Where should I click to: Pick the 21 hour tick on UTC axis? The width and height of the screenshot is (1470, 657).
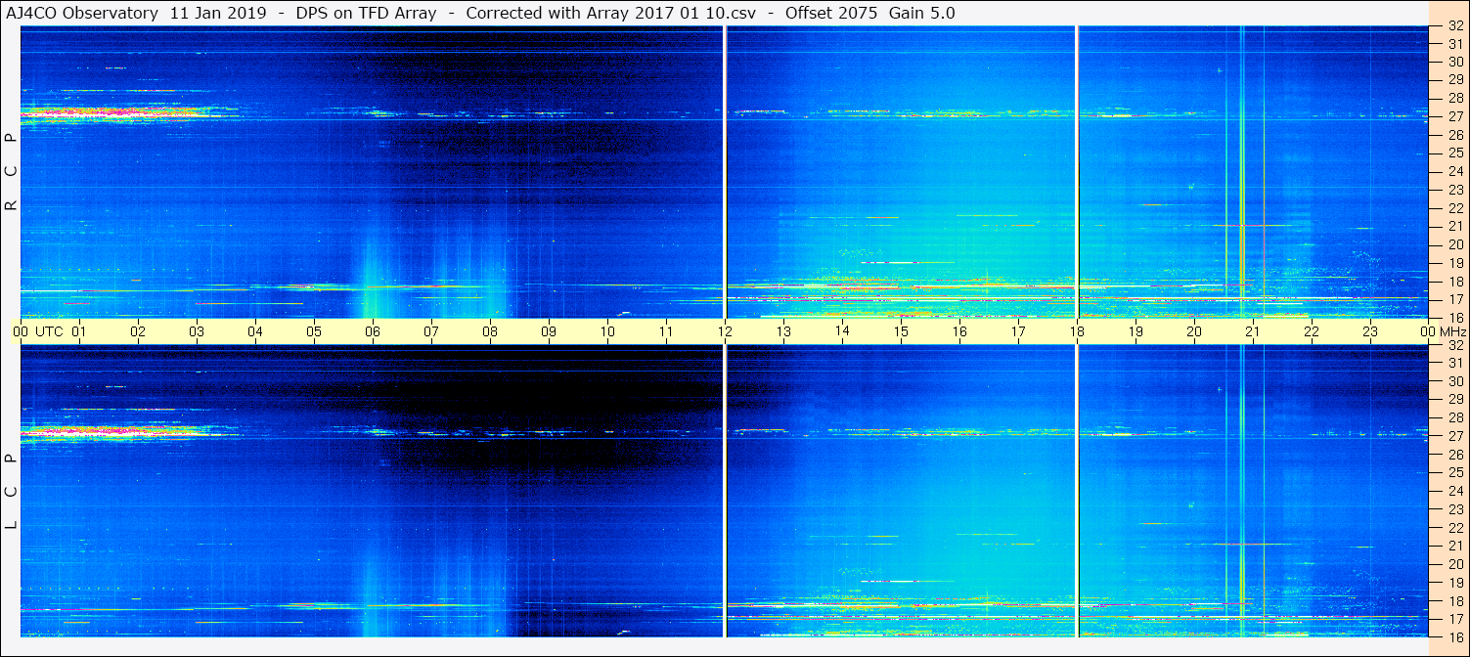1253,331
